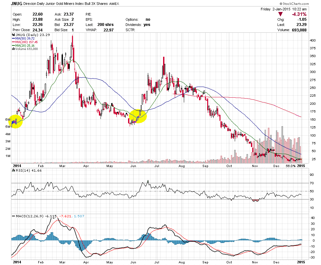The height and width of the screenshot is (265, 321).
Task: Click the AMEX exchange label
Action: point(114,4)
